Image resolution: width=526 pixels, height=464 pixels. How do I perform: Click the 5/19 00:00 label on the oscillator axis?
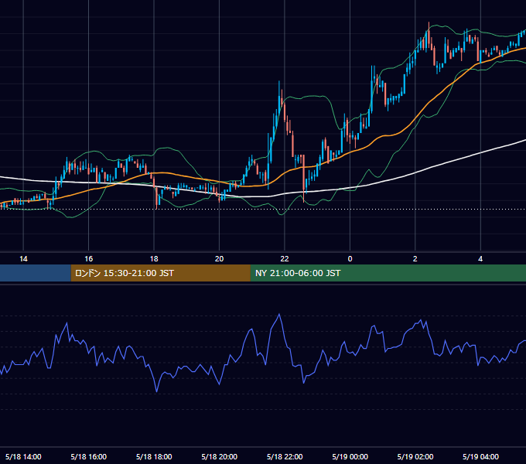350,456
